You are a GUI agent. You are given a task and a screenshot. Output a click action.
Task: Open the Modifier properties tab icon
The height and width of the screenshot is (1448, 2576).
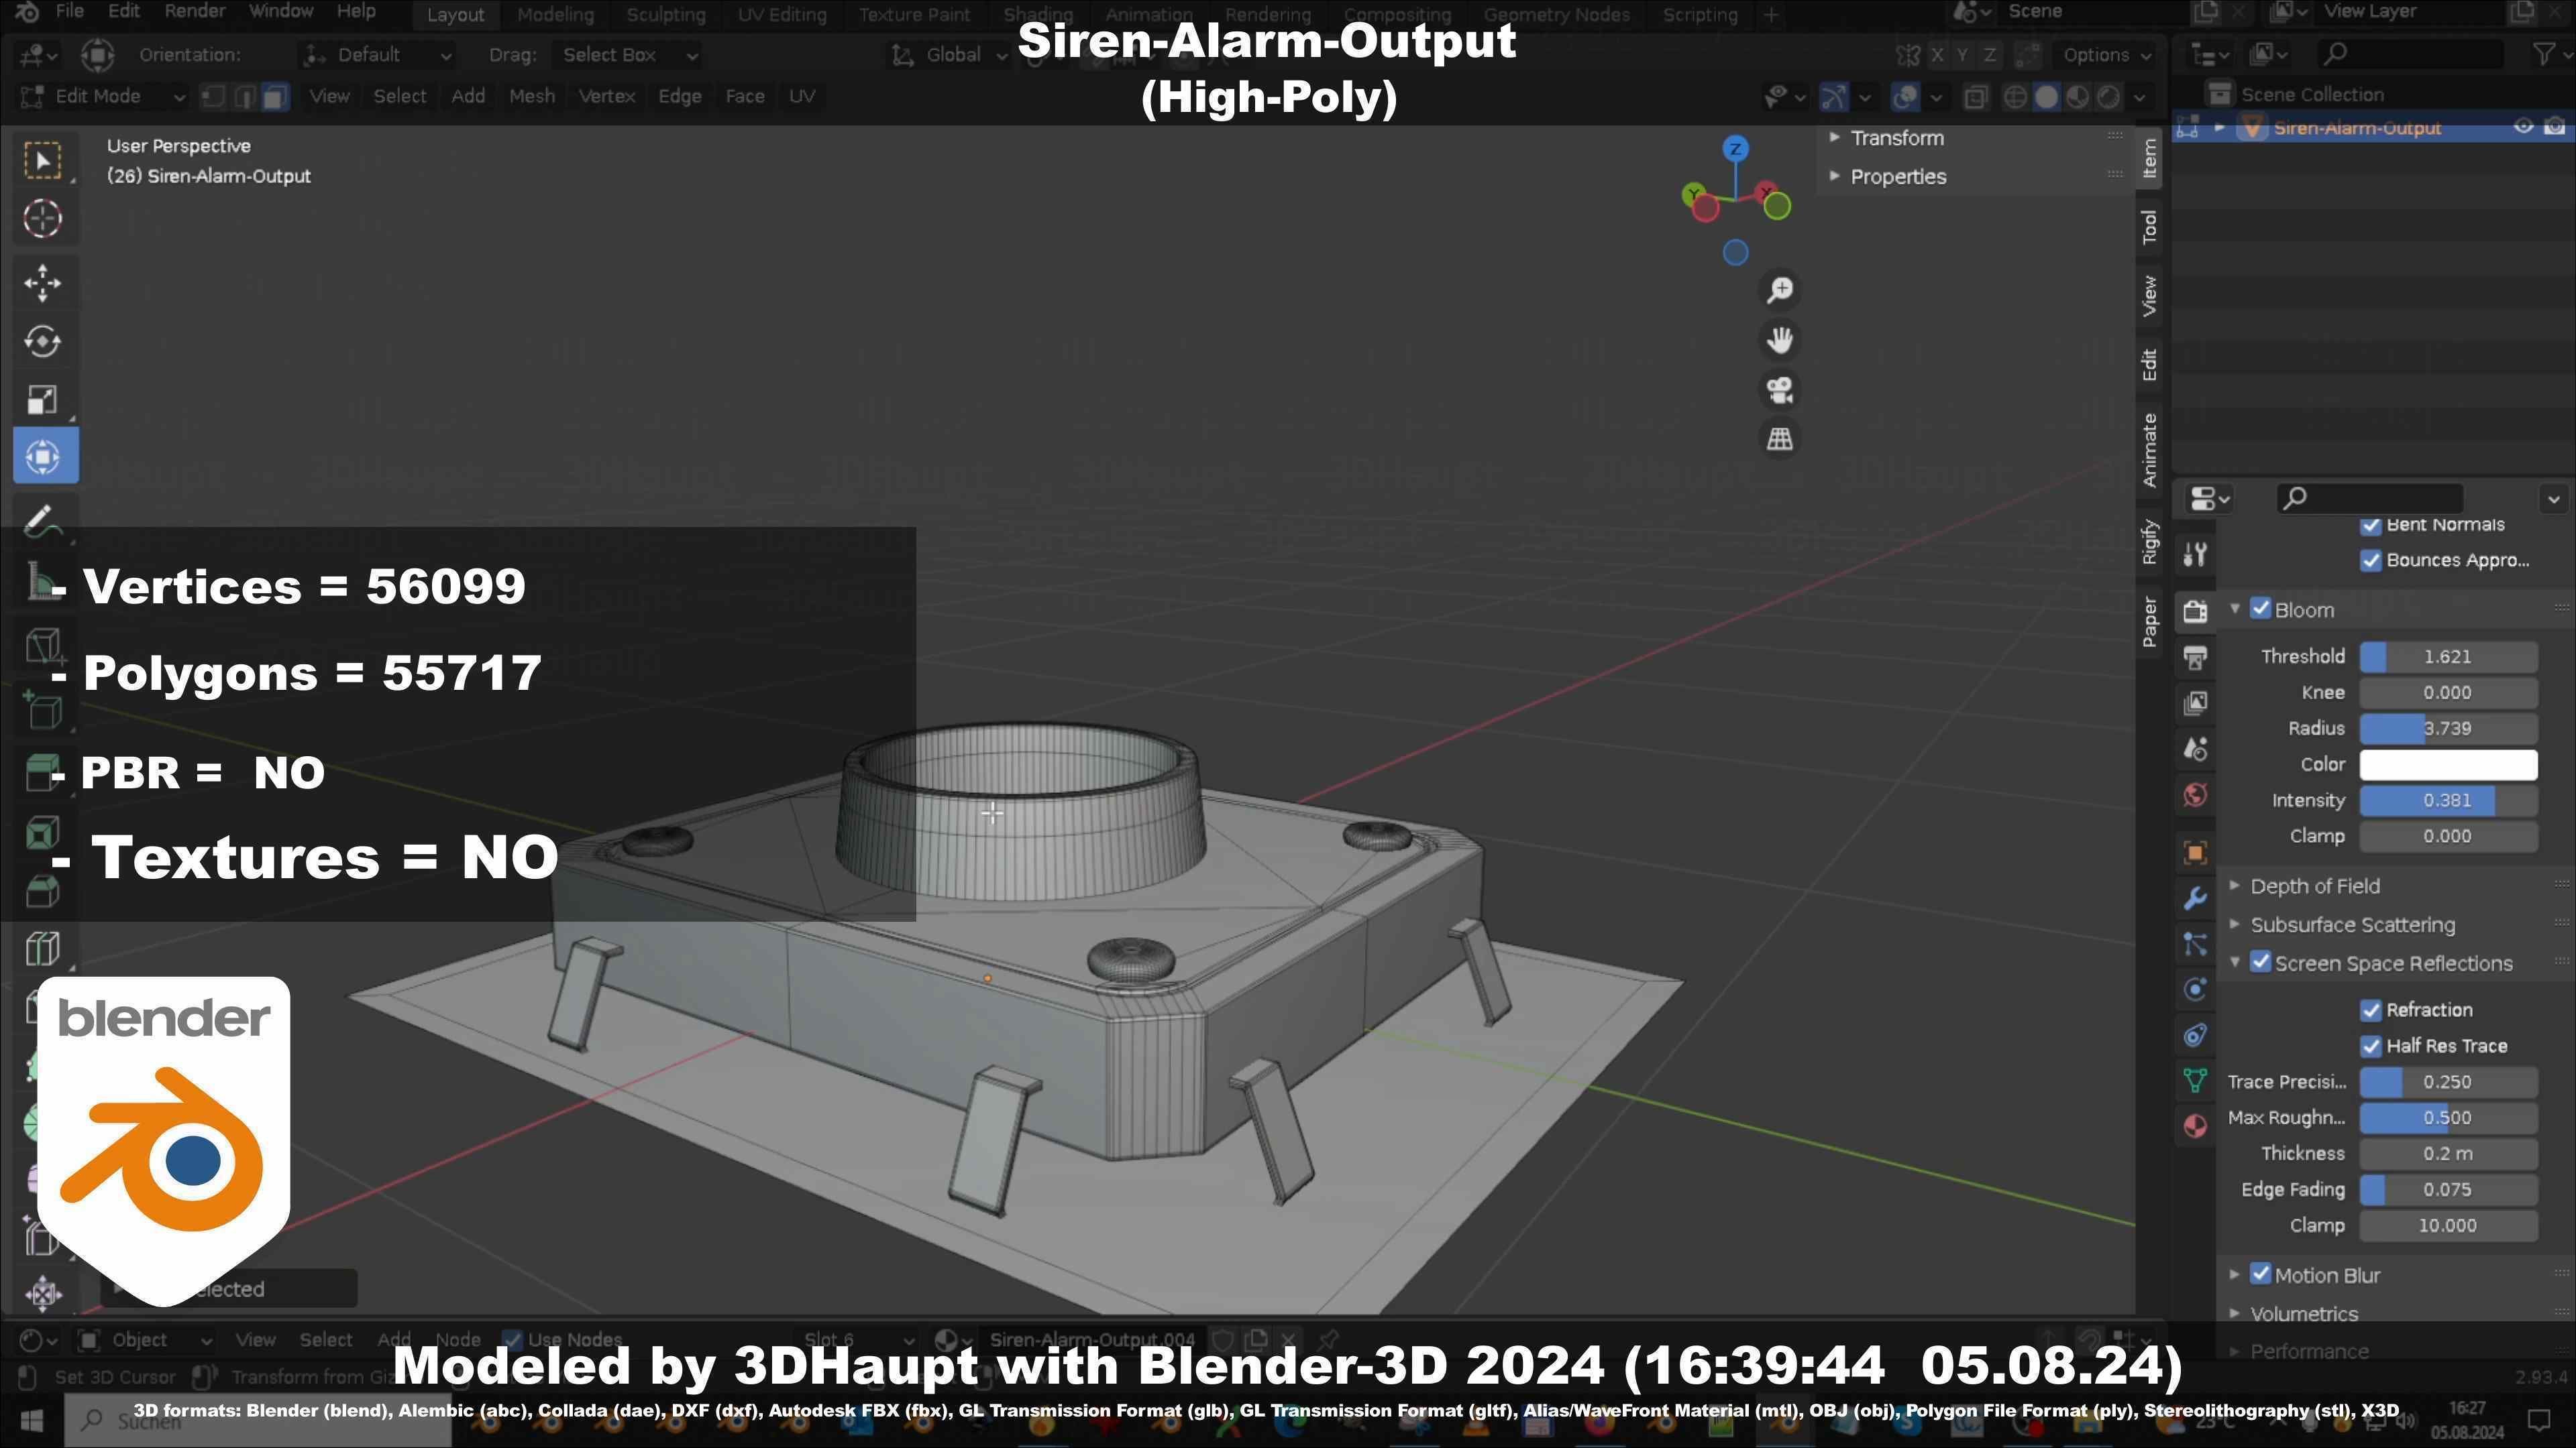coord(2195,898)
